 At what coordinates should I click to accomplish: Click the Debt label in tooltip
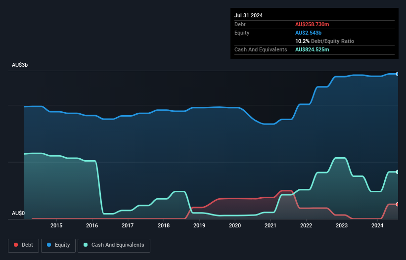[240, 24]
